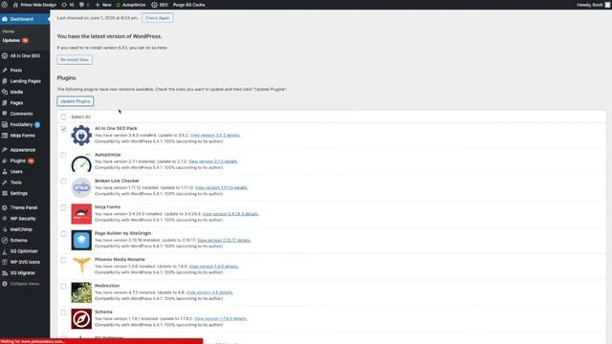Open the updates counter showing 10
This screenshot has height=344, width=612.
click(x=68, y=5)
